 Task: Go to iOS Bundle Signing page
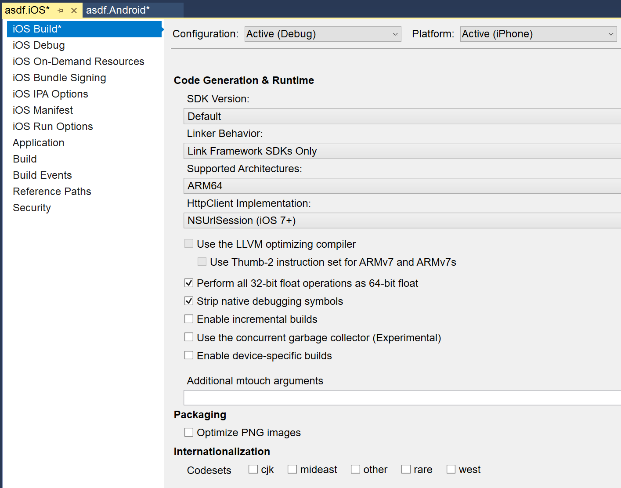click(59, 78)
